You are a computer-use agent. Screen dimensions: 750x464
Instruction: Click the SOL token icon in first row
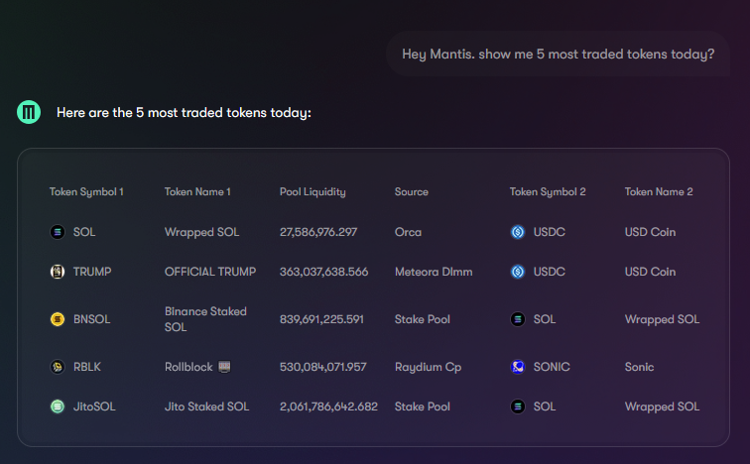point(58,232)
